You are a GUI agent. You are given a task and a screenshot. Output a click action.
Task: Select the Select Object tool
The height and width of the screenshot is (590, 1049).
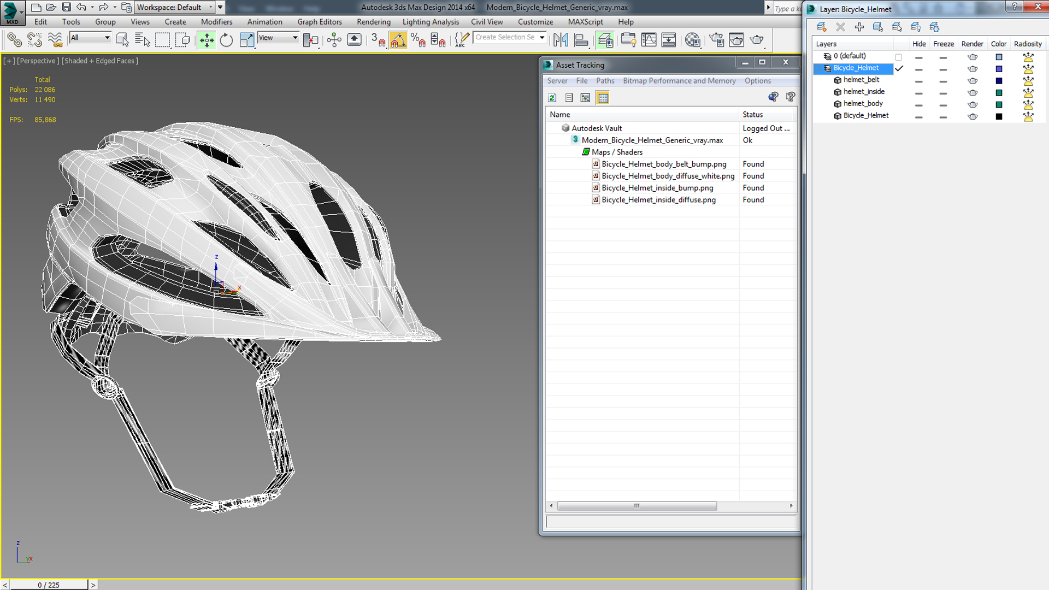(121, 40)
